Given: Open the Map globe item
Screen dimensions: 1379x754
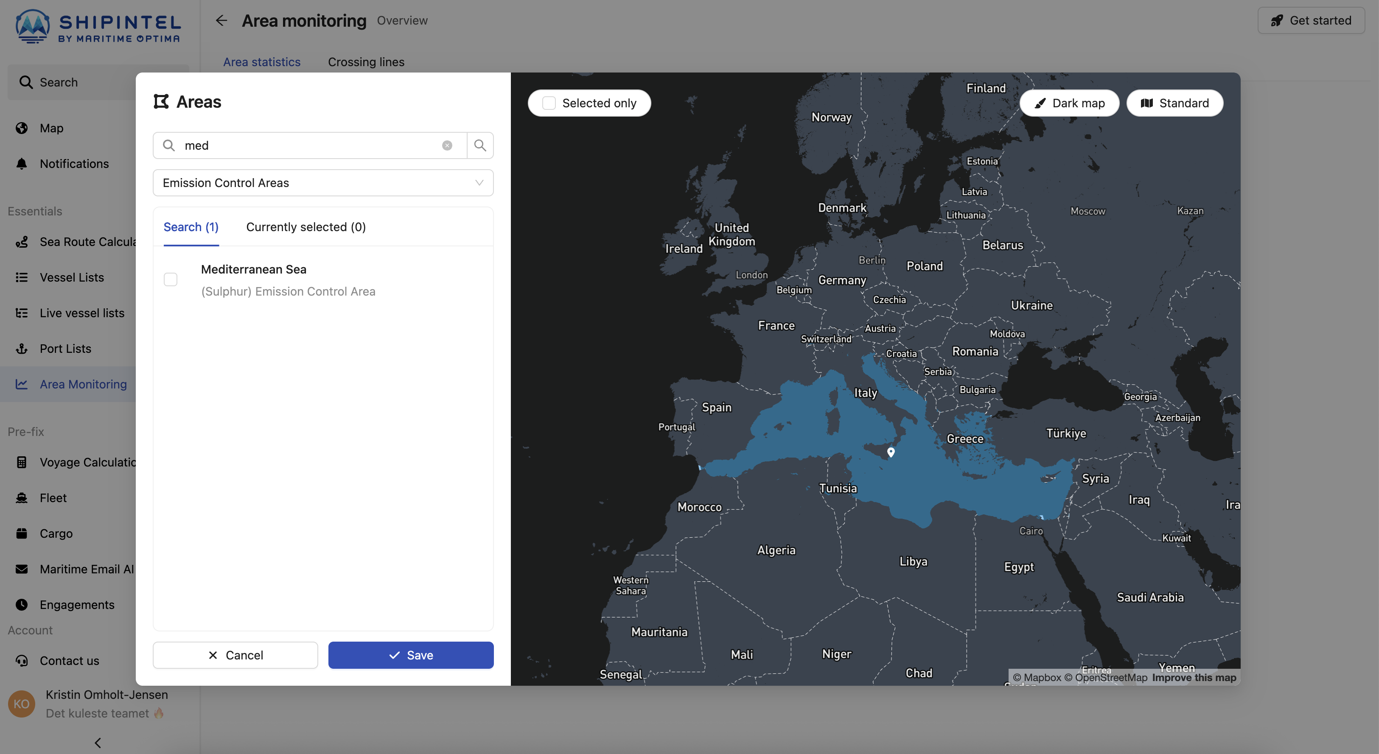Looking at the screenshot, I should point(51,128).
